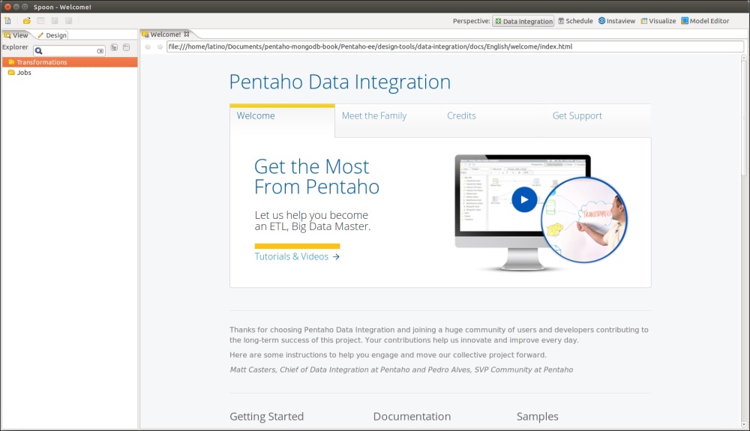Go back in the embedded browser

(x=148, y=46)
